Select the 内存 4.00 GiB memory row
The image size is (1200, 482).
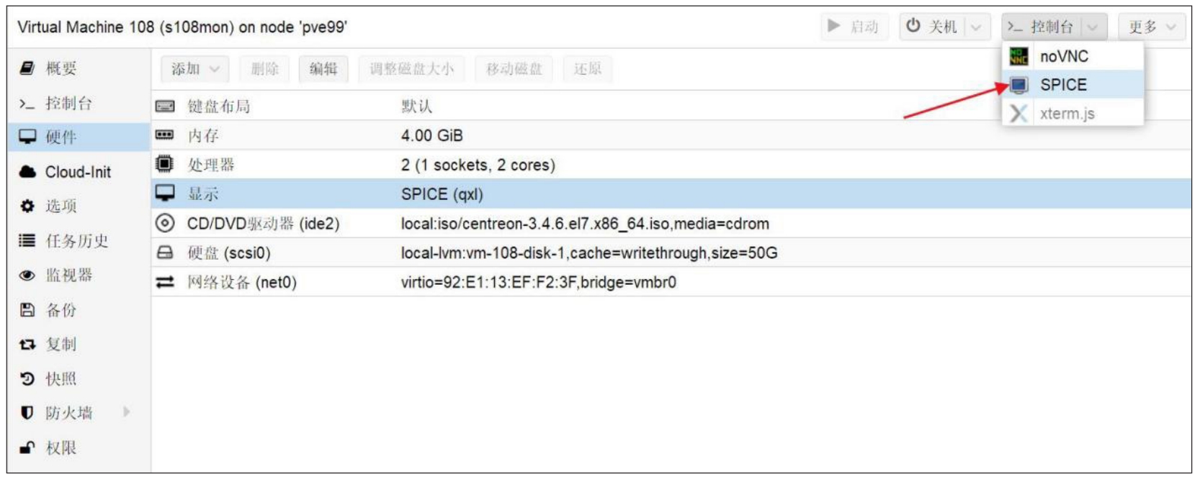click(432, 136)
